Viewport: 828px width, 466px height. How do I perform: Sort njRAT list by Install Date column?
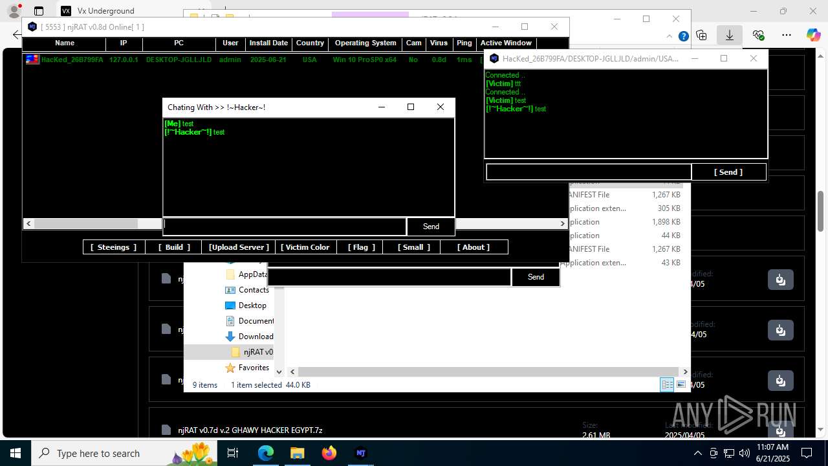(x=268, y=43)
